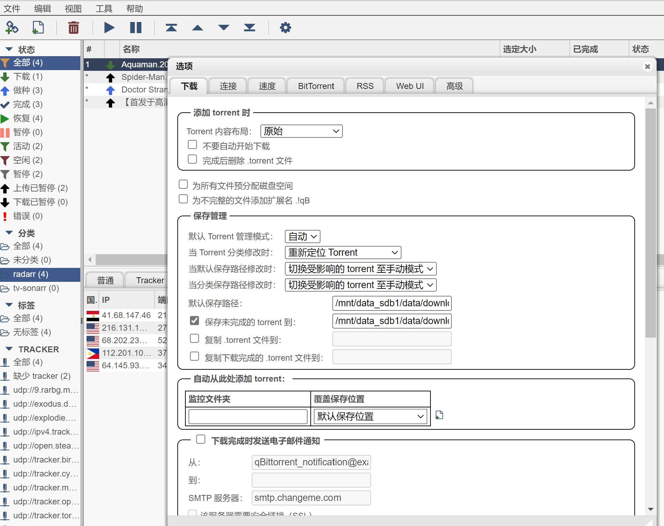Open the 当默认保存路径修改时 dropdown
Viewport: 664px width, 526px height.
(x=361, y=269)
